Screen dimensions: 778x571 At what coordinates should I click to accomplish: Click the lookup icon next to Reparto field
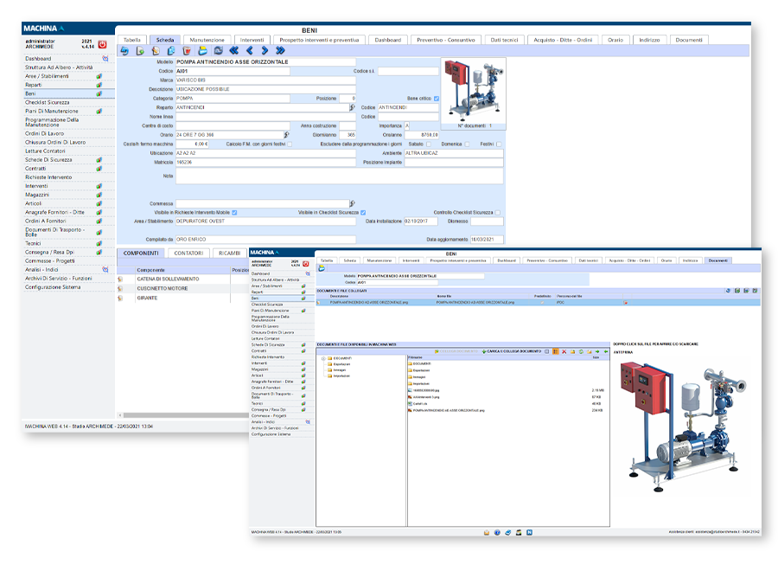(352, 107)
